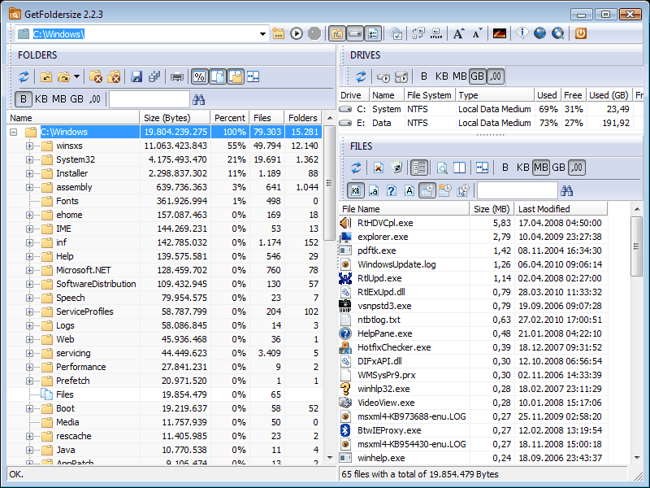Click the FILES list vertical scrollbar thumb
The image size is (650, 488).
tap(637, 246)
